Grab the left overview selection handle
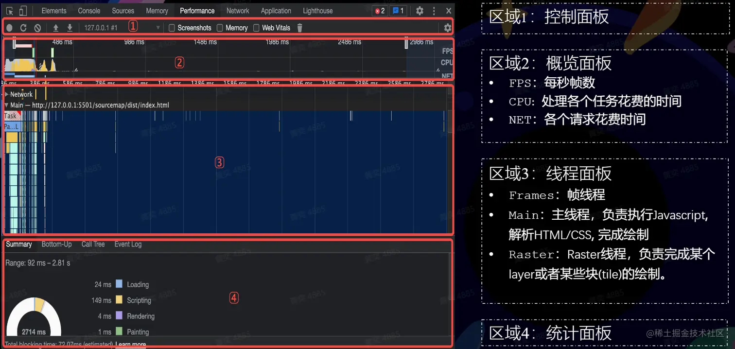The width and height of the screenshot is (735, 349). pos(14,44)
